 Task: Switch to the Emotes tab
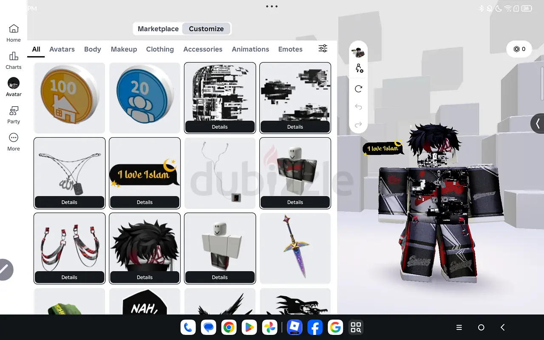290,49
